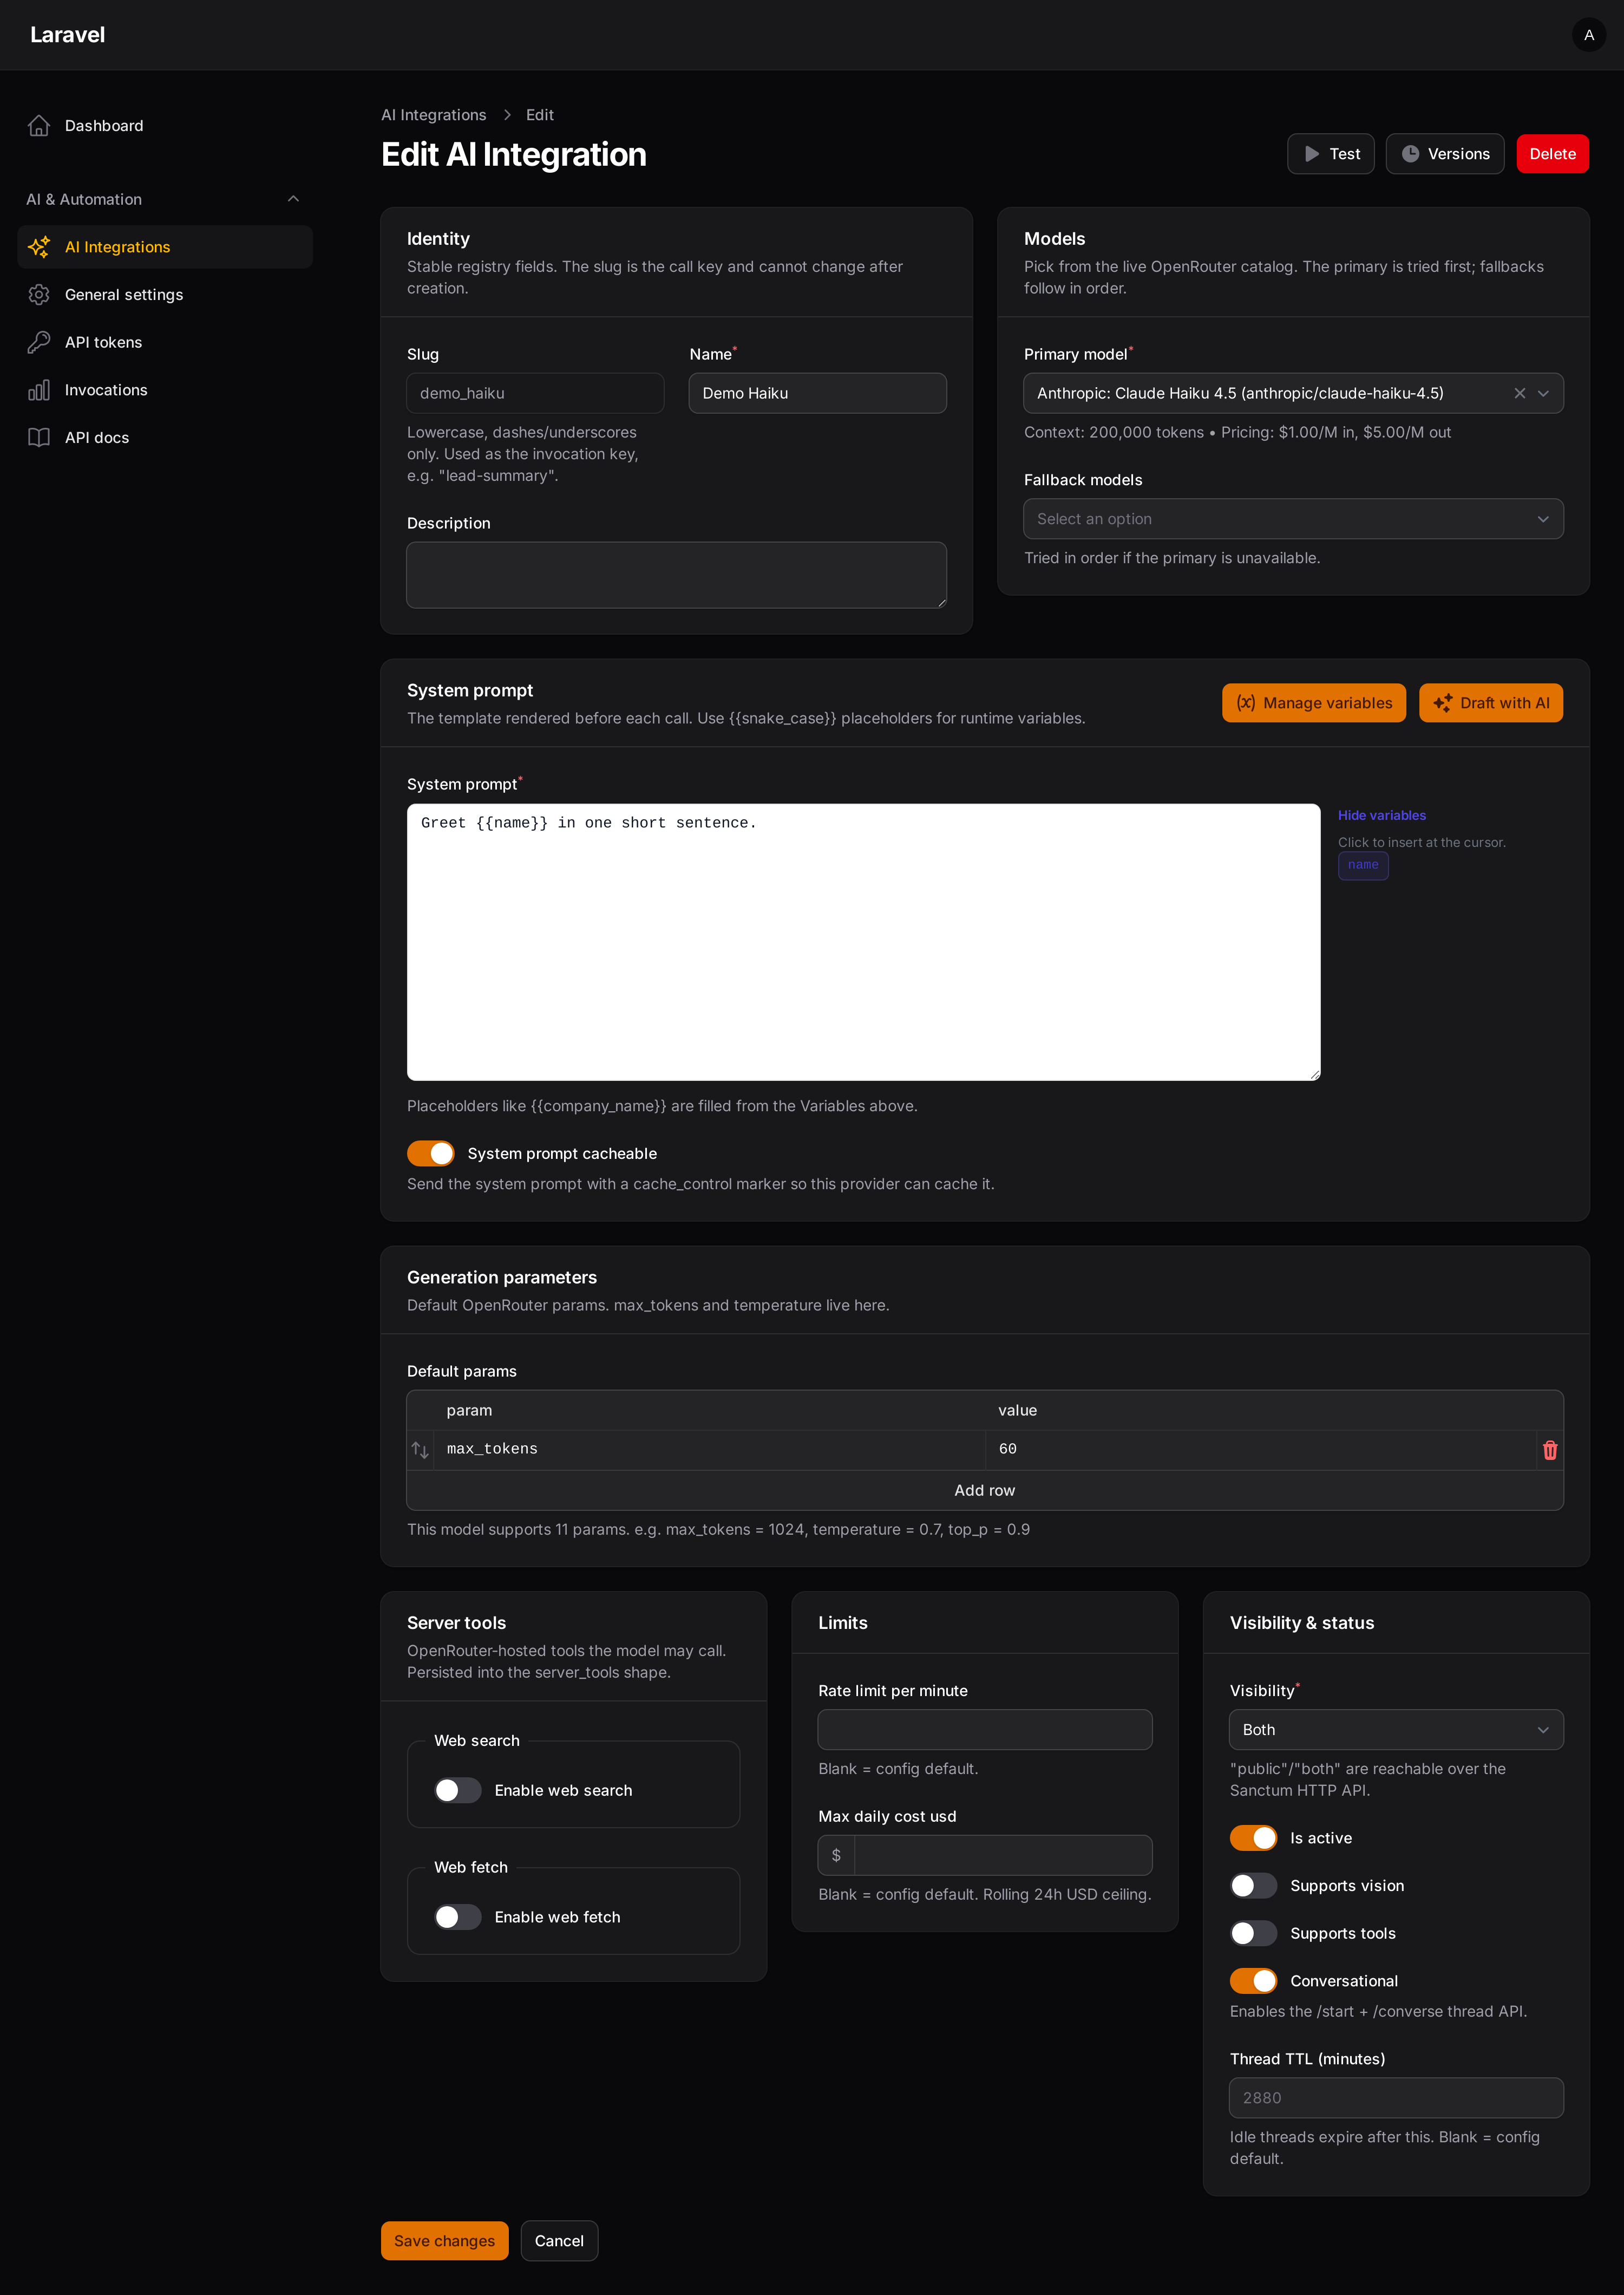This screenshot has width=1624, height=2295.
Task: Click the Dashboard home icon
Action: click(x=39, y=126)
